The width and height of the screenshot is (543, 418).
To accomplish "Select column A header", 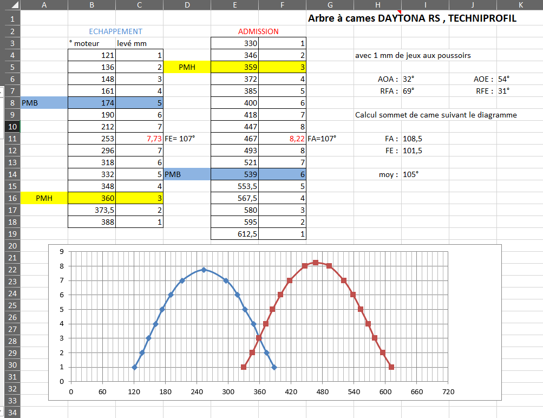I will (44, 5).
